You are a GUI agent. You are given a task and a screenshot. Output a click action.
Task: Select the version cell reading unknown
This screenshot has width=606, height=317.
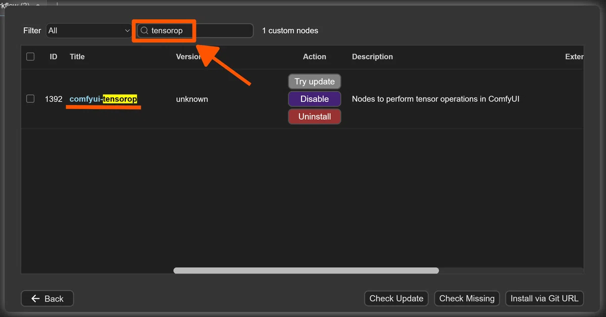(x=192, y=99)
